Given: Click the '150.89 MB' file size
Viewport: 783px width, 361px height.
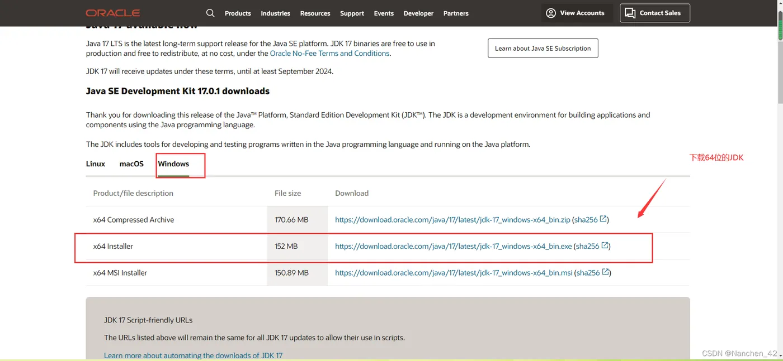Looking at the screenshot, I should click(291, 273).
